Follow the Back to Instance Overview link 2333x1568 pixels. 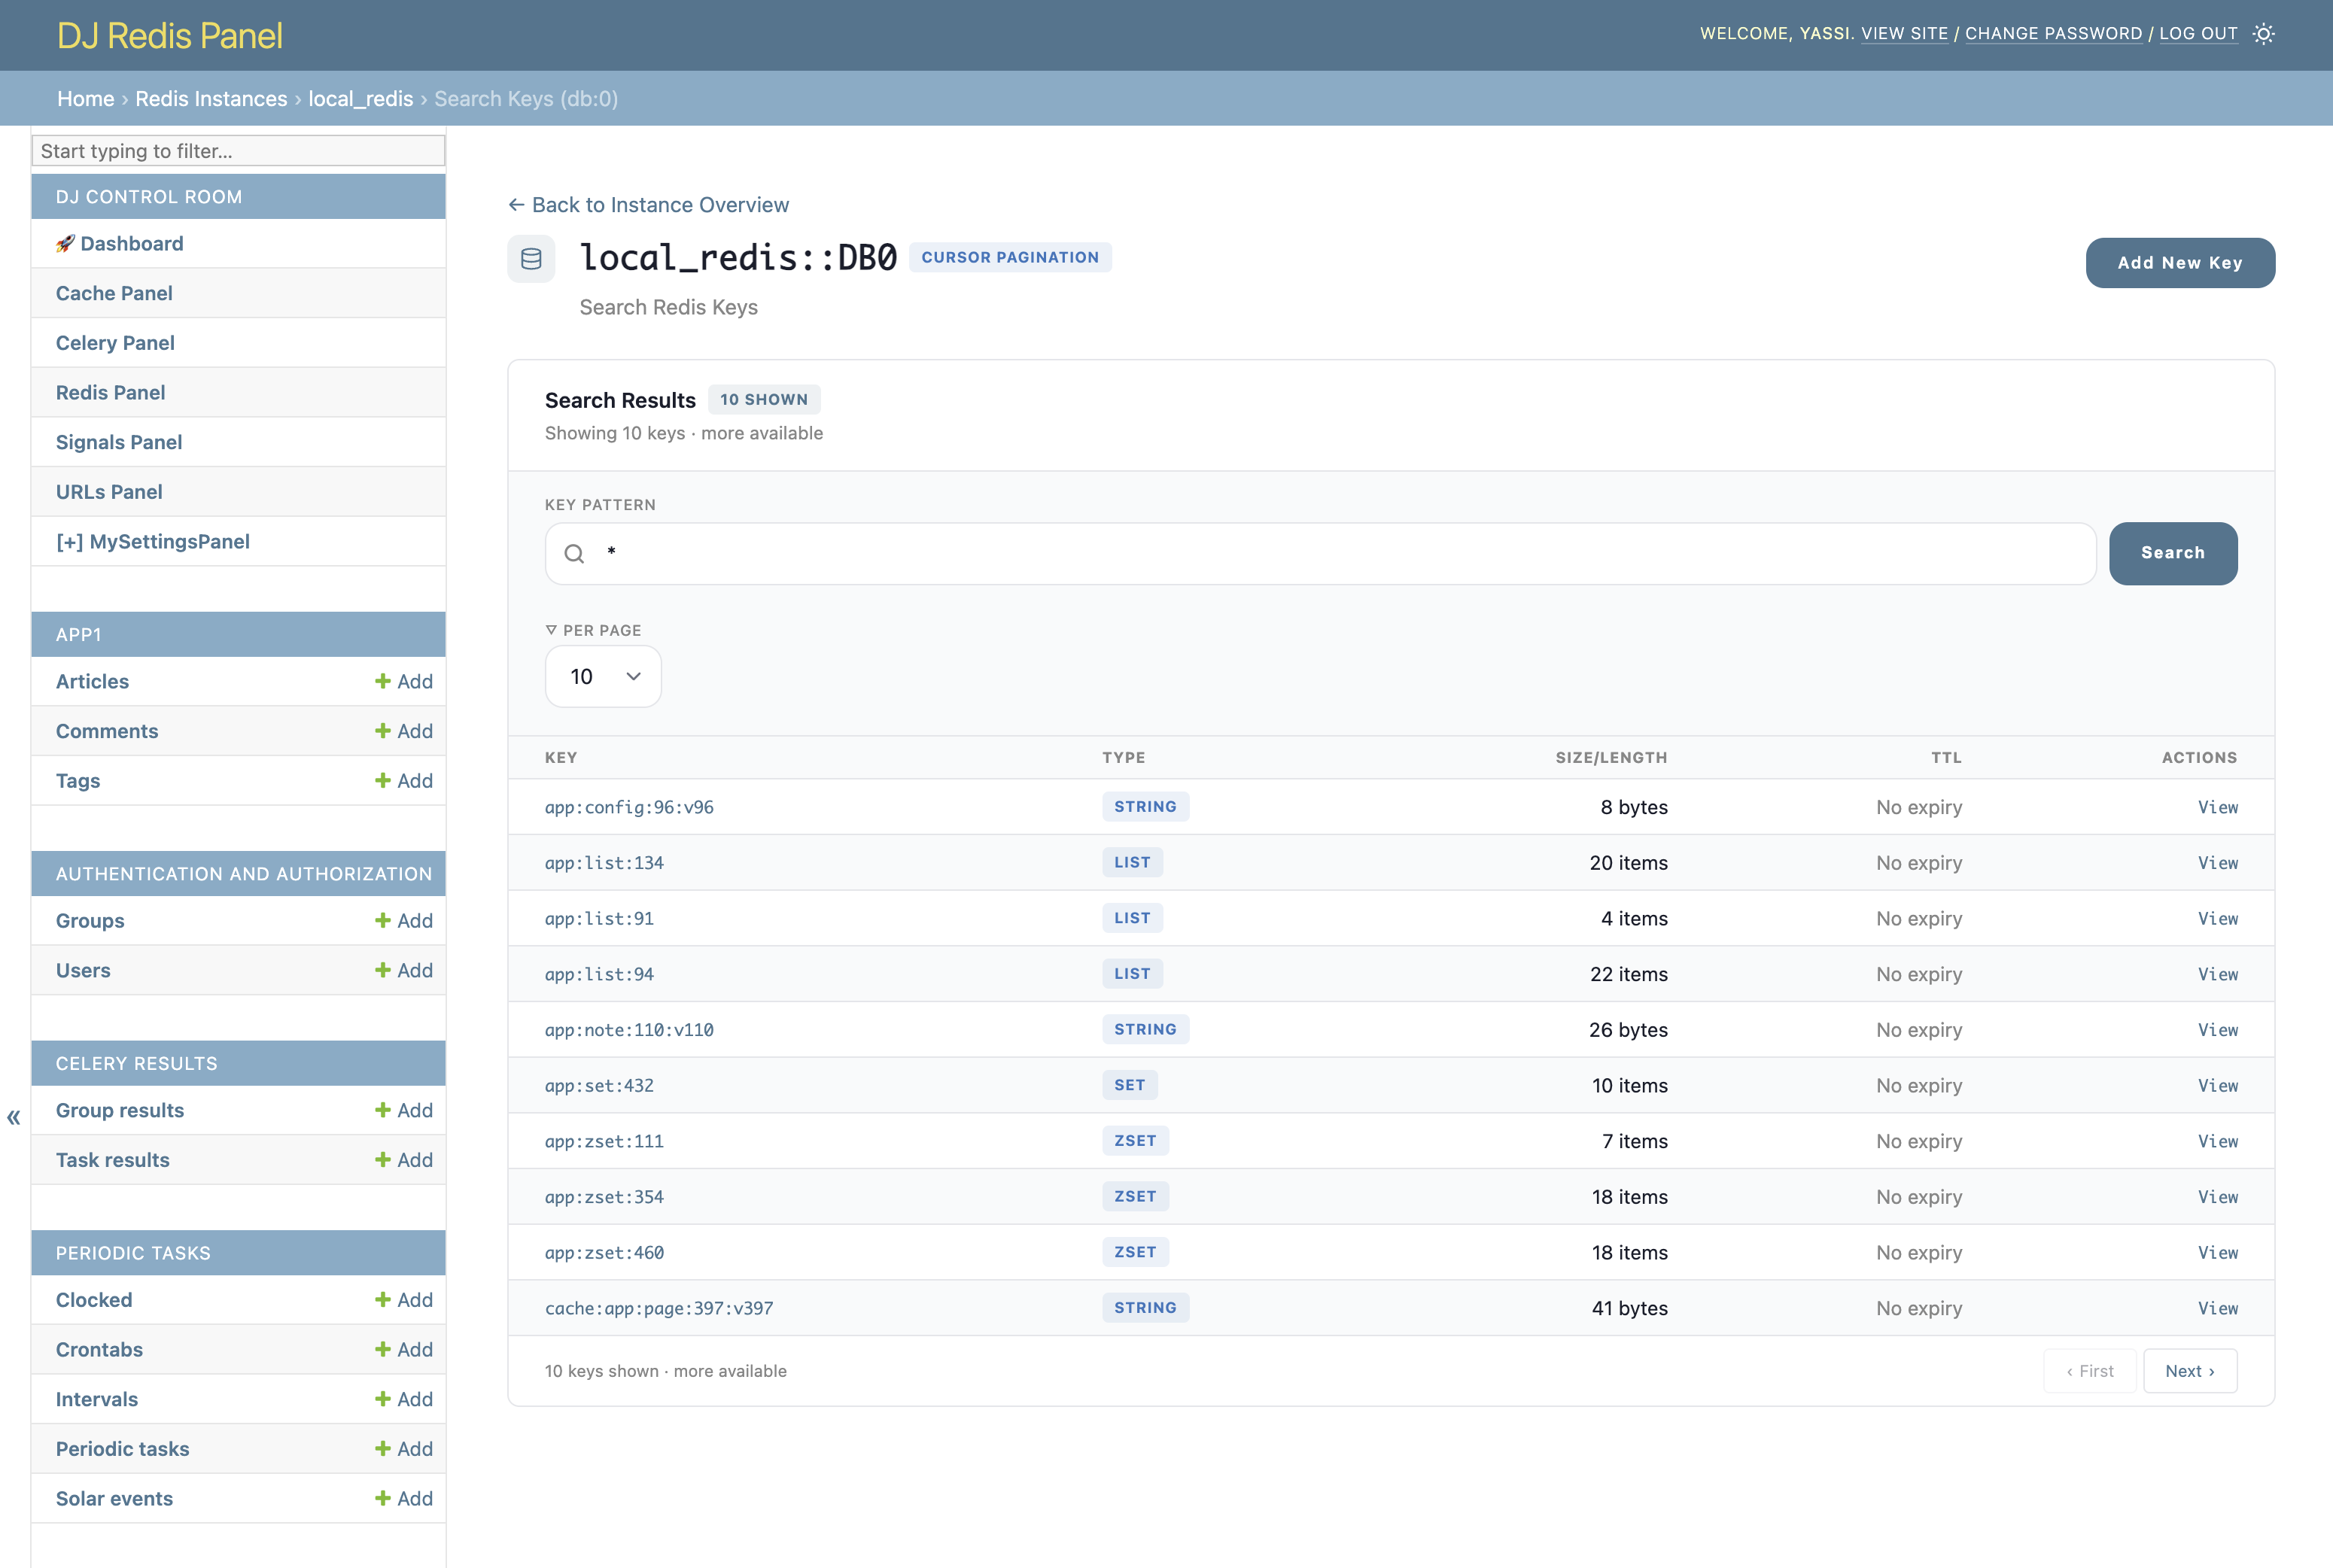click(648, 205)
